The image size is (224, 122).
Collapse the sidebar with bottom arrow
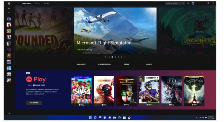point(9,113)
